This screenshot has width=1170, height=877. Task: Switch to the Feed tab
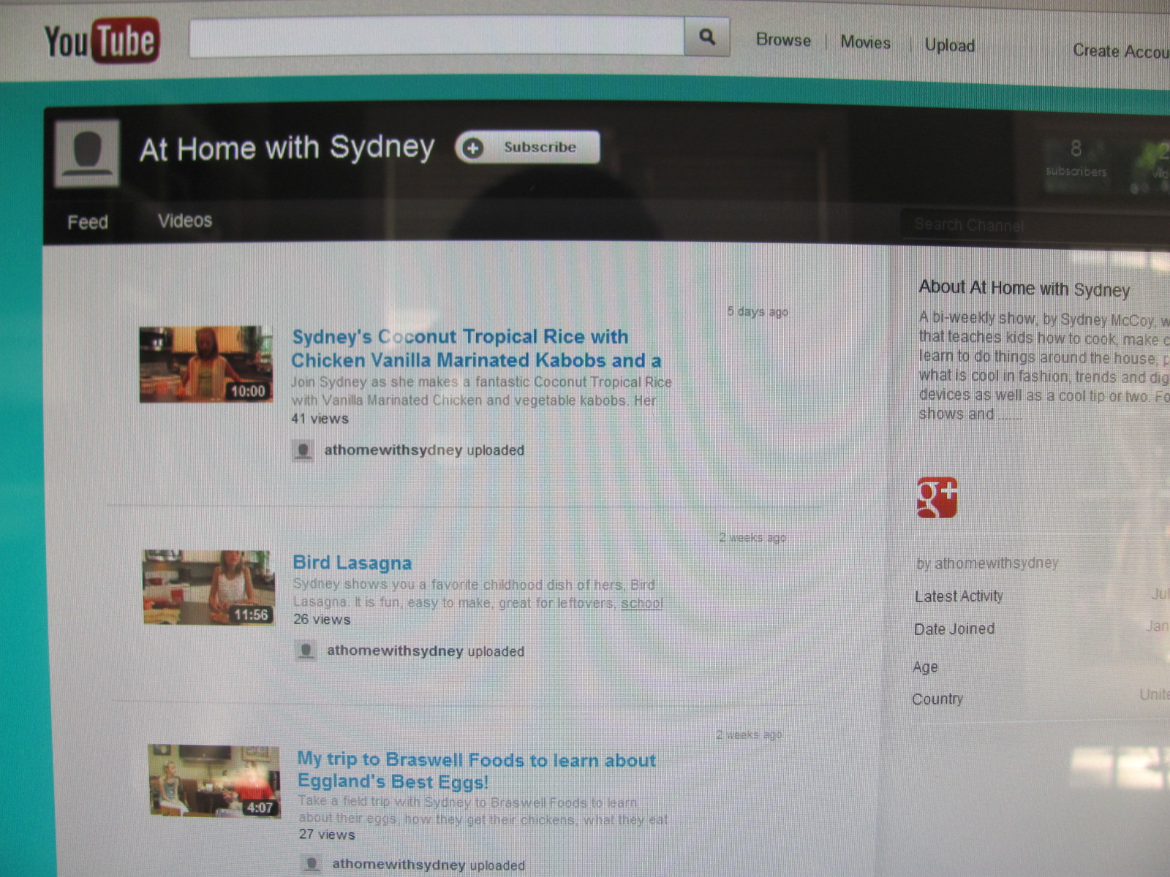88,222
